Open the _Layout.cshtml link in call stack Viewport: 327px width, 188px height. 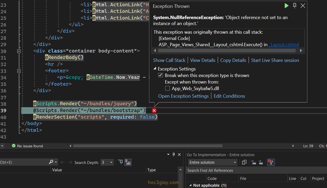284,45
